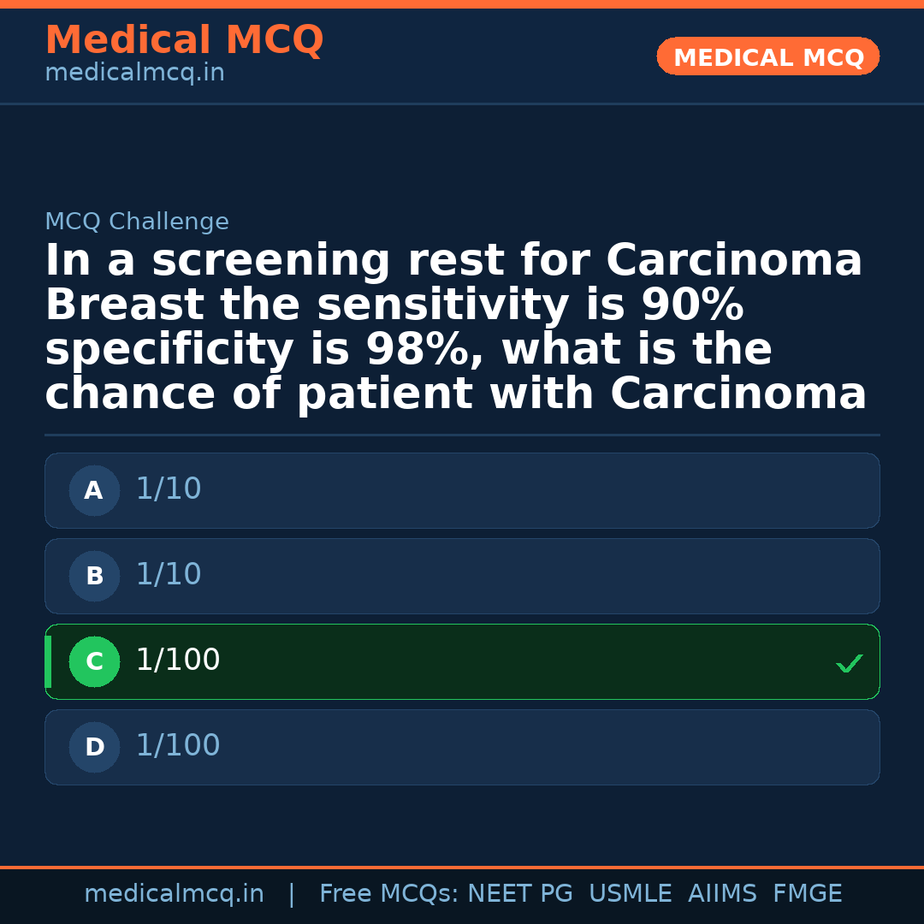Pick the 1/100 answer text in option D
924x924 pixels.
178,746
